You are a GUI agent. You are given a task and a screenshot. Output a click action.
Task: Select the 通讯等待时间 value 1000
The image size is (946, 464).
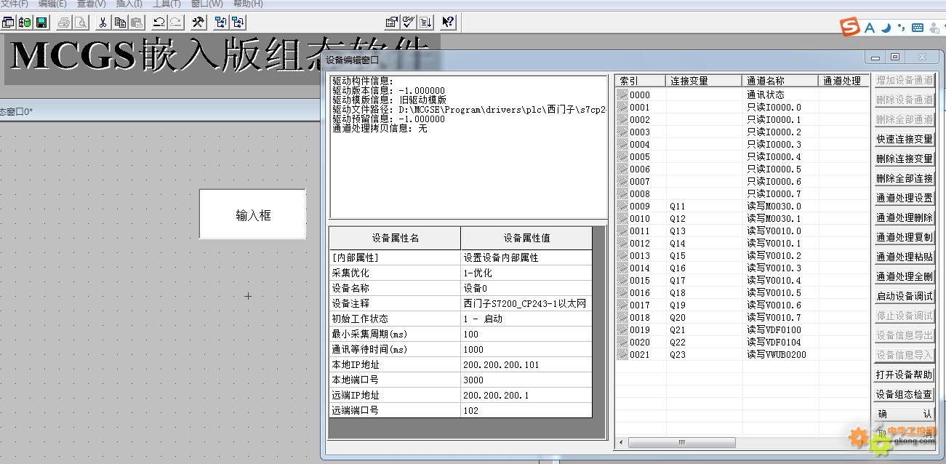526,349
